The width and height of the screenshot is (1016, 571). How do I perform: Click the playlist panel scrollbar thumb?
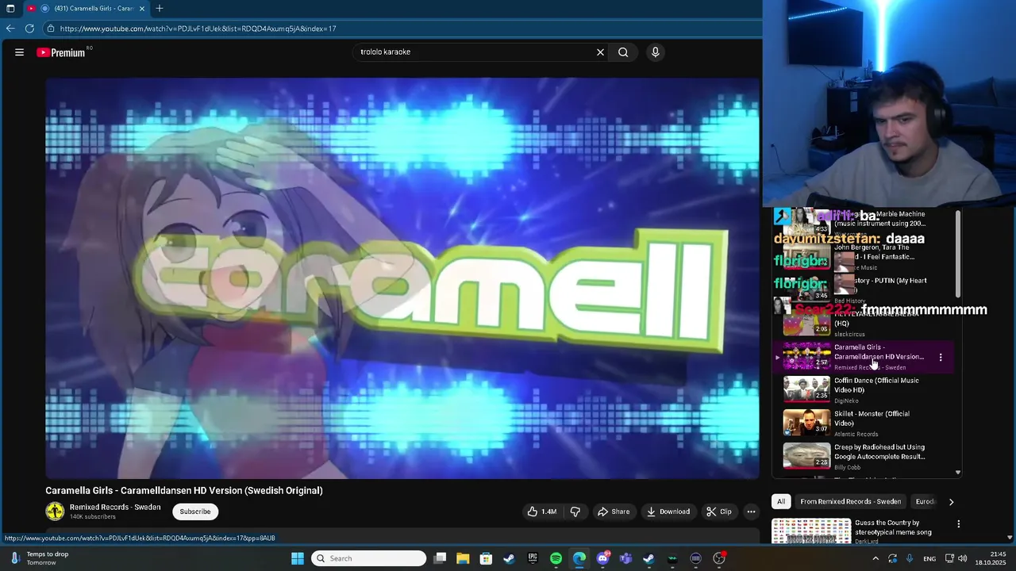coord(958,254)
